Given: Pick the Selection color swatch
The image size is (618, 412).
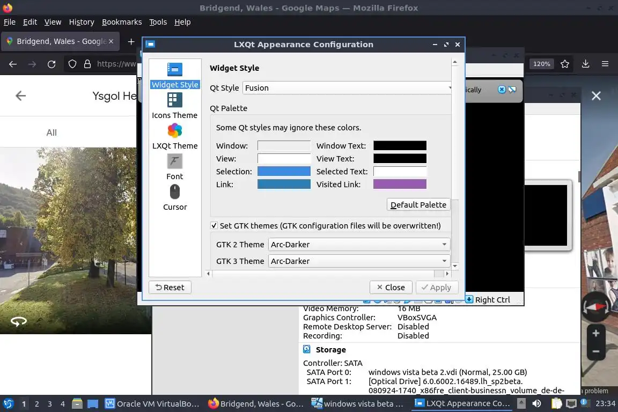Looking at the screenshot, I should [284, 171].
